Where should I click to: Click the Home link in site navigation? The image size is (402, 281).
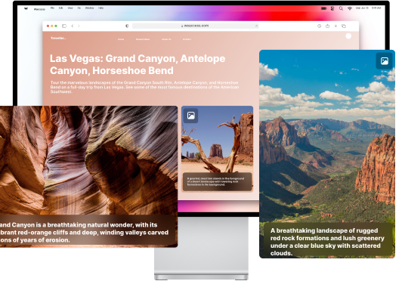121,39
